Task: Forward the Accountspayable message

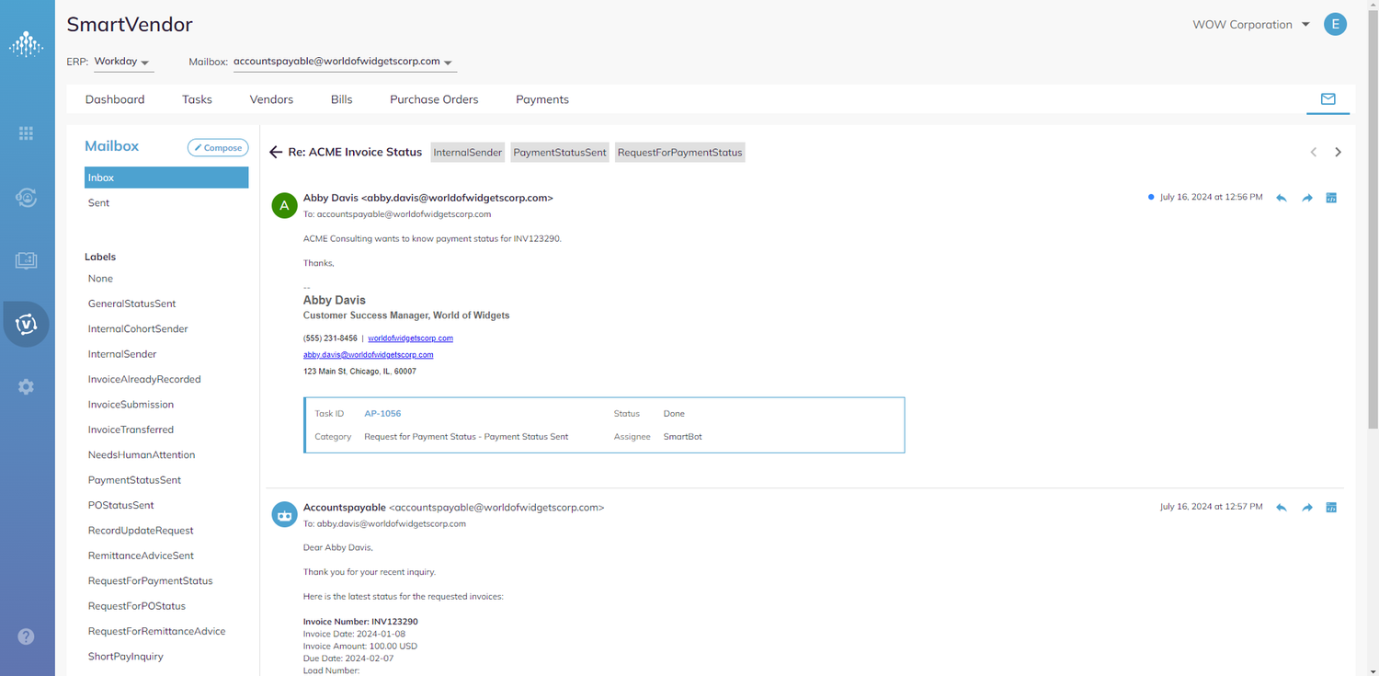Action: pyautogui.click(x=1306, y=507)
